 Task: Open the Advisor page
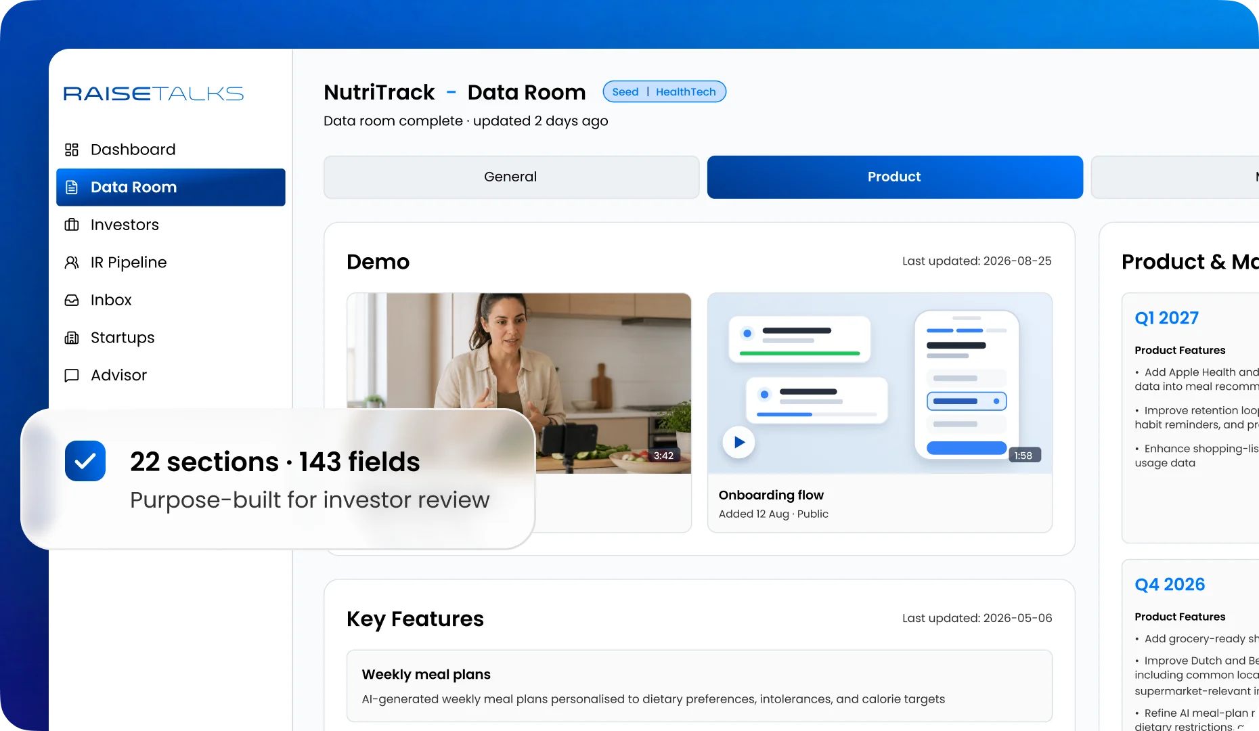click(x=171, y=375)
